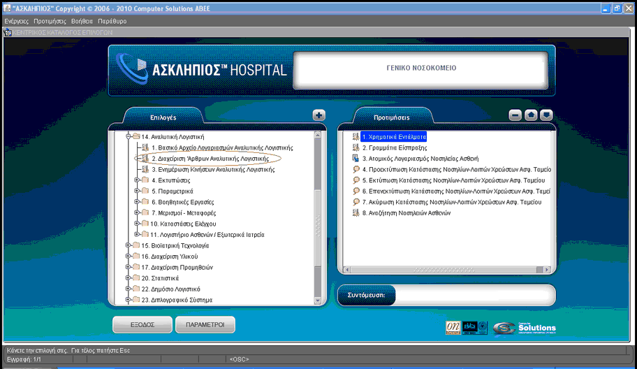
Task: Click the folder icon of 14. Αναλυτική Λογιστική
Action: 136,136
